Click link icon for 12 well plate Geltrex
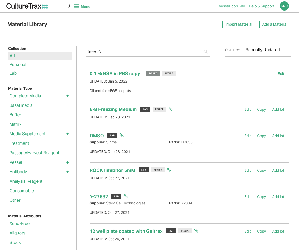Image resolution: width=299 pixels, height=250 pixels. [x=196, y=231]
